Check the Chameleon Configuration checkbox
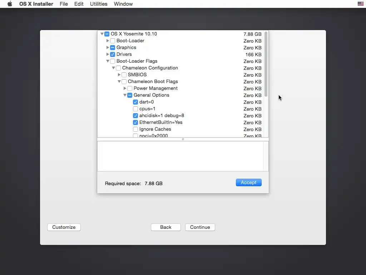 [118, 68]
